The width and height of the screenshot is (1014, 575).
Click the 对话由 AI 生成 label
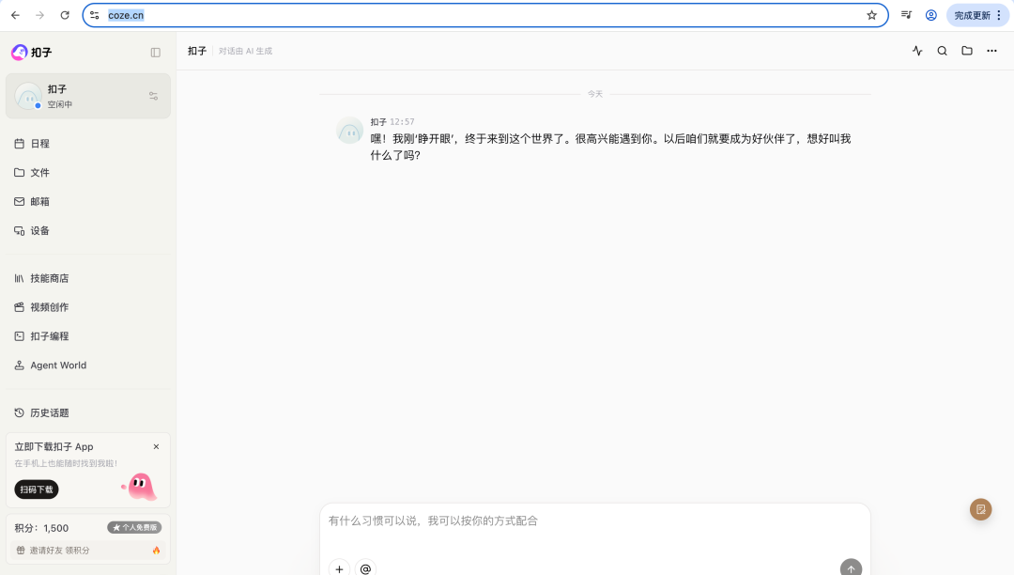pos(245,51)
